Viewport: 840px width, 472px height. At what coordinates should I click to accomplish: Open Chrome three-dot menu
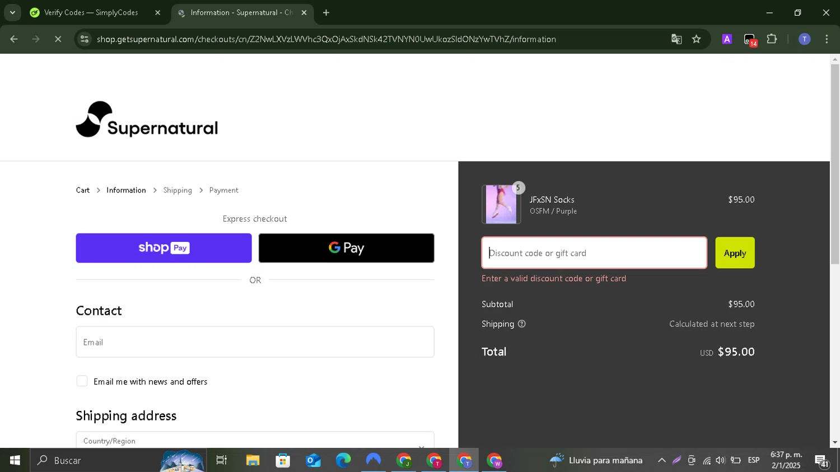tap(827, 39)
